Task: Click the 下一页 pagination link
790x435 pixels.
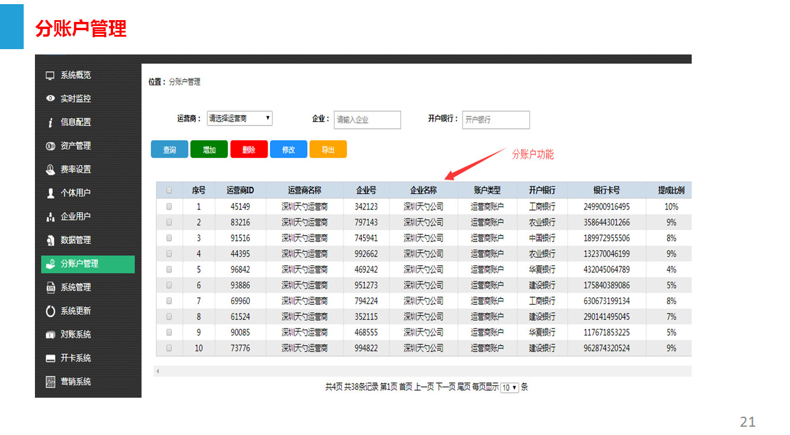Action: (x=445, y=387)
